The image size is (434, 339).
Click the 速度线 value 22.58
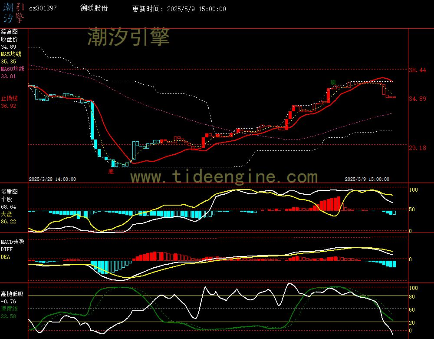9,316
